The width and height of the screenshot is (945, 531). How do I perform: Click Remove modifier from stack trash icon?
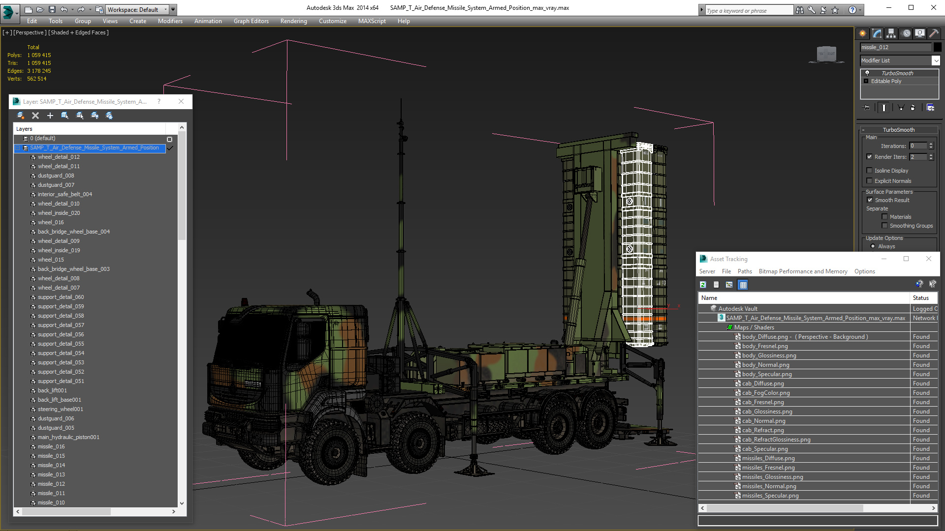pos(913,107)
